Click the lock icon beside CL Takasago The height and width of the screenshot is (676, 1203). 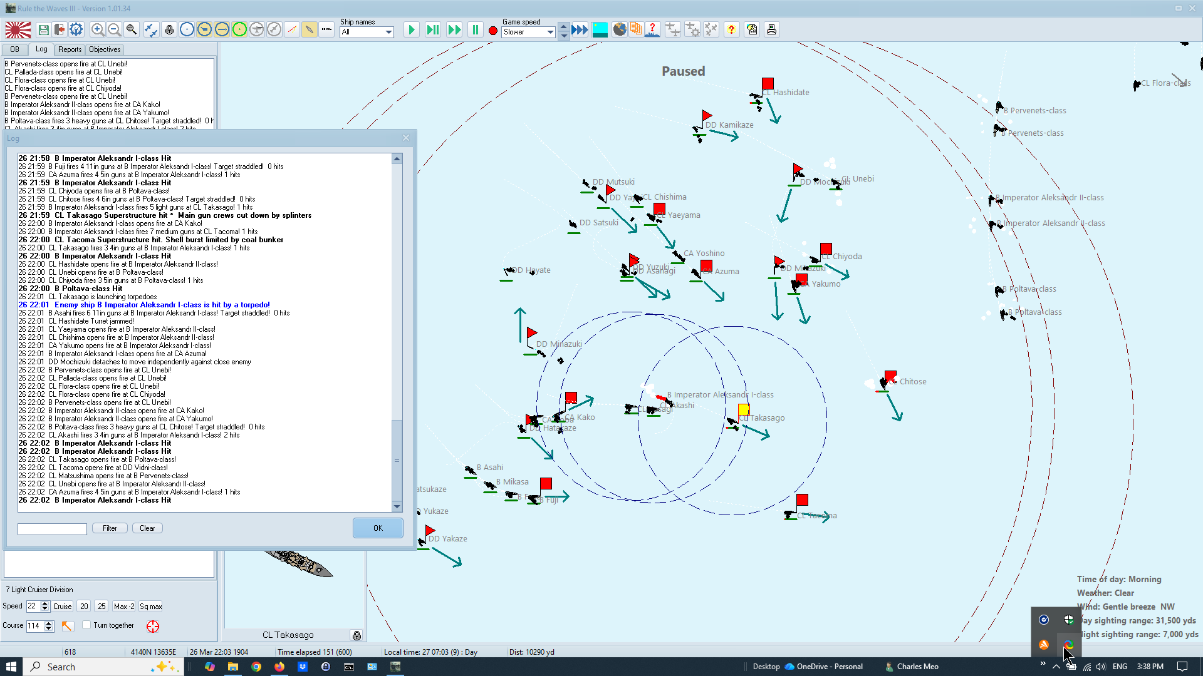[x=357, y=635]
